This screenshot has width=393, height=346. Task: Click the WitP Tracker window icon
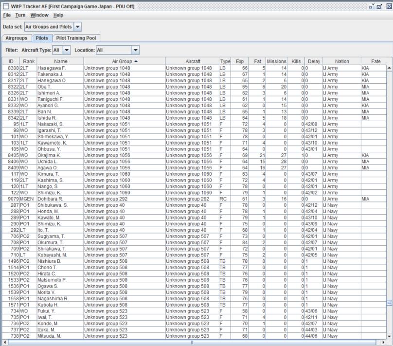pos(4,5)
